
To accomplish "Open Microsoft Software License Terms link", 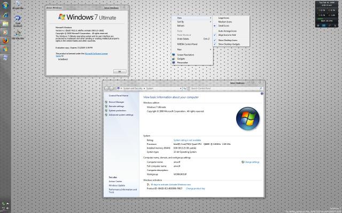I will pos(96,53).
